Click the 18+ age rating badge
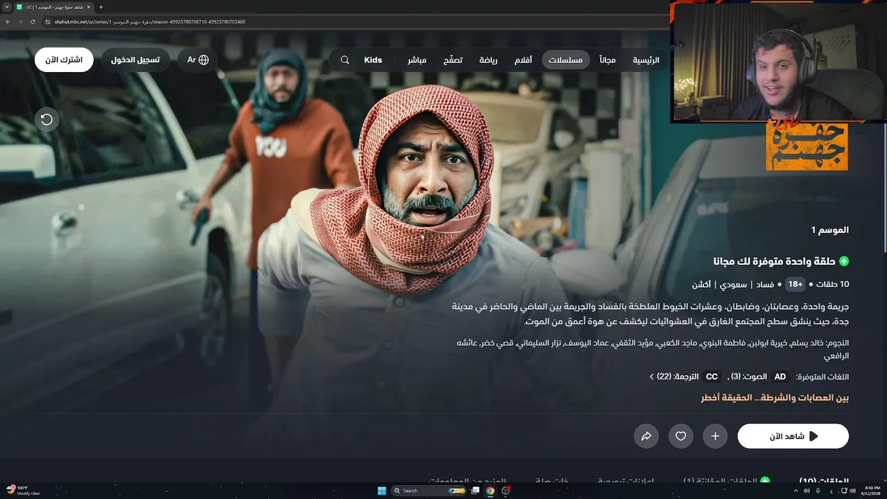 (x=796, y=284)
